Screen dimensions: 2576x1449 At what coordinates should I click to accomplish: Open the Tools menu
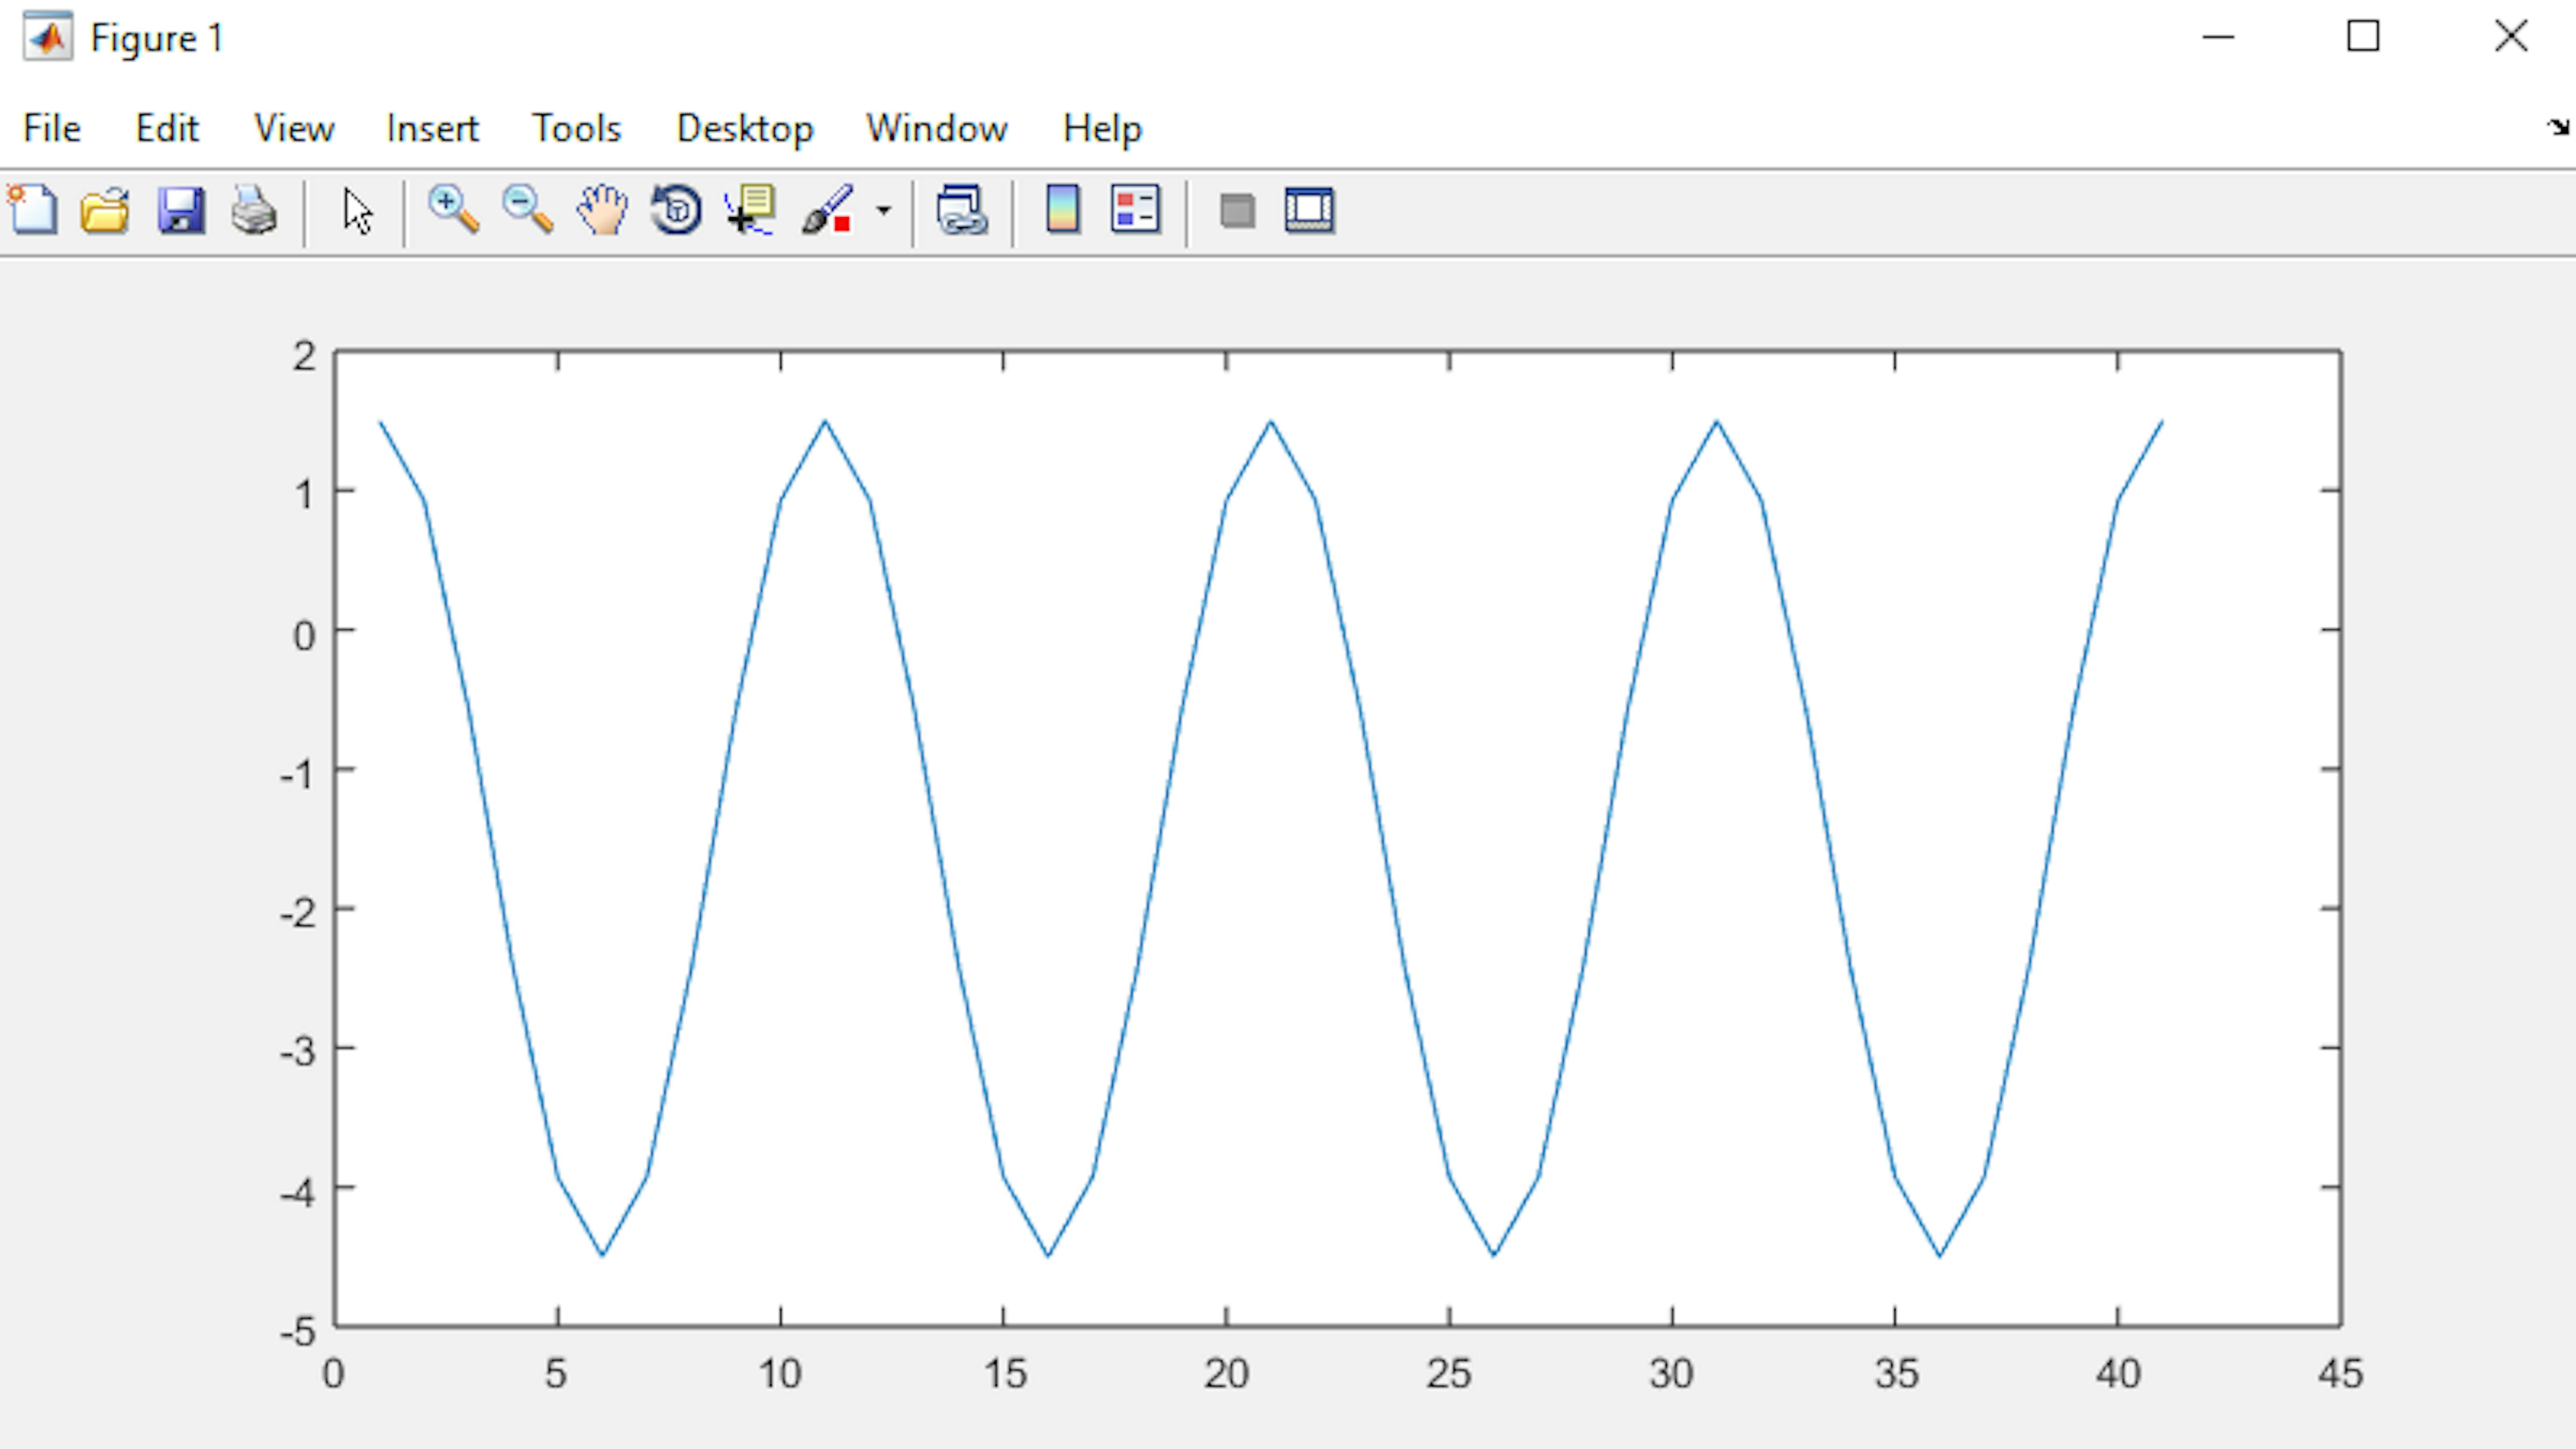click(576, 128)
